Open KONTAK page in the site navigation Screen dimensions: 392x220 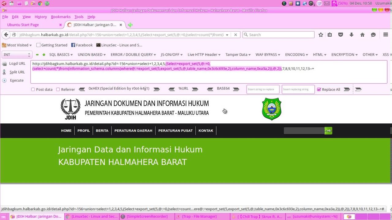click(206, 130)
